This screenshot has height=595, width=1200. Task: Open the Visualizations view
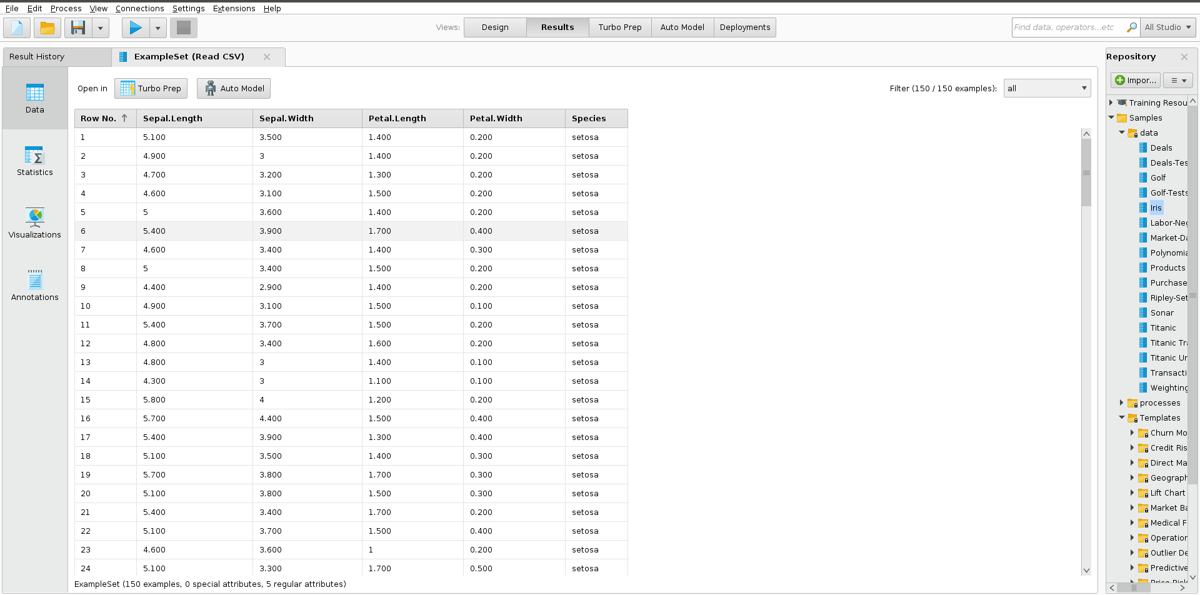click(x=35, y=224)
